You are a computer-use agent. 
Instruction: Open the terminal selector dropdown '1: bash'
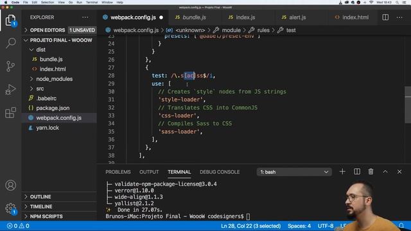tap(294, 172)
